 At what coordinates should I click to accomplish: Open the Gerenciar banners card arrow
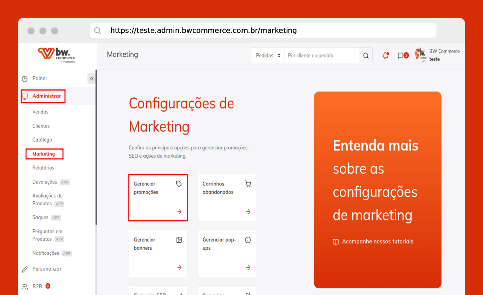(x=179, y=267)
